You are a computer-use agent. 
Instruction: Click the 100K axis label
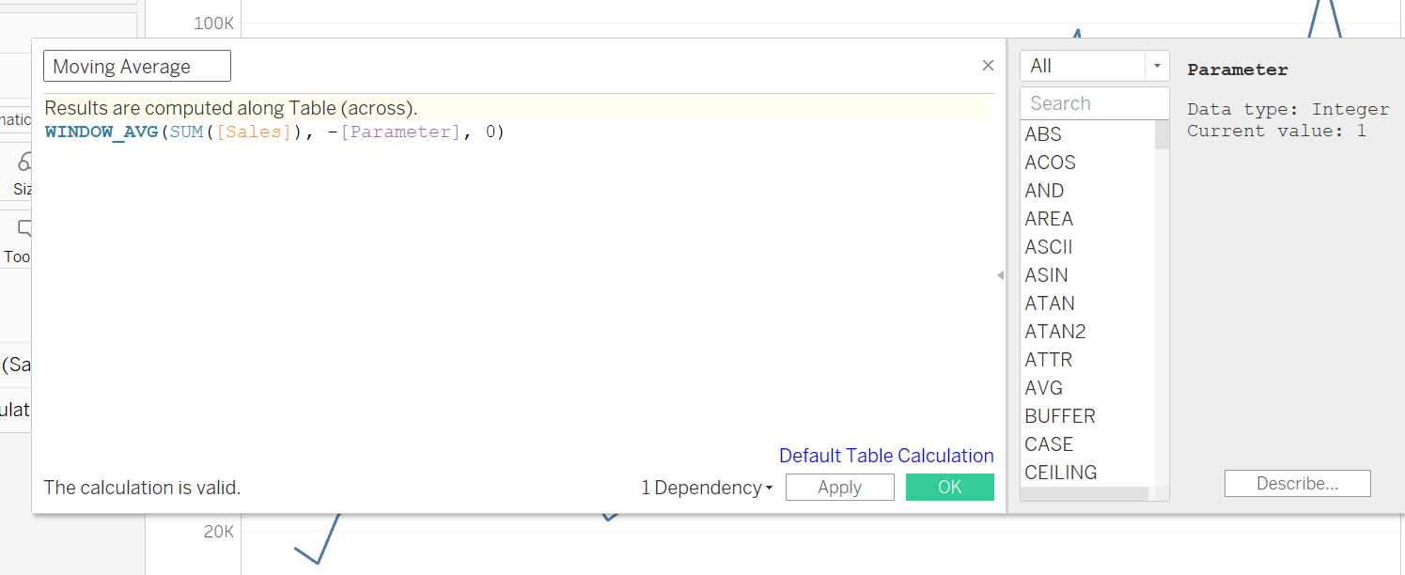(x=213, y=23)
